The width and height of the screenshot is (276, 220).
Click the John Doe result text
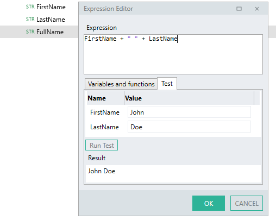point(102,171)
